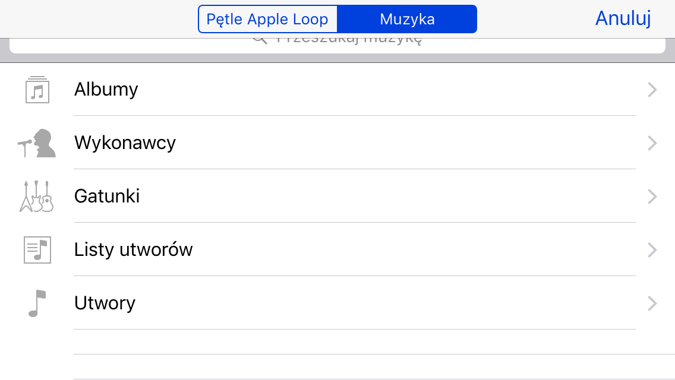Viewport: 675px width, 380px height.
Task: Switch to the Pętle Apple Loop segment
Action: pyautogui.click(x=268, y=19)
